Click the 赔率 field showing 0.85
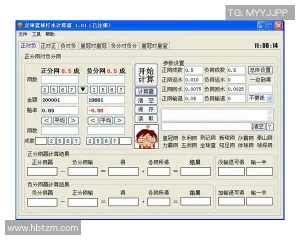The image size is (300, 240). click(x=59, y=110)
